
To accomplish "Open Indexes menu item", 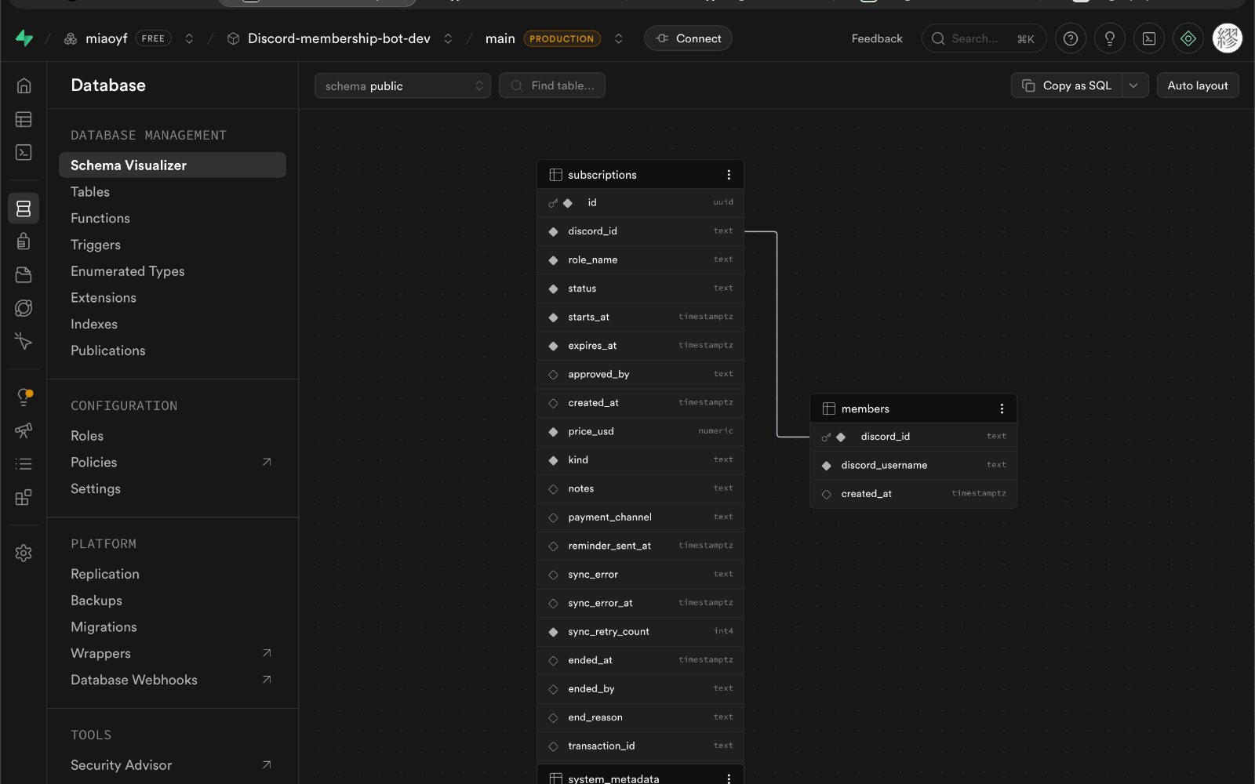I will click(x=94, y=325).
